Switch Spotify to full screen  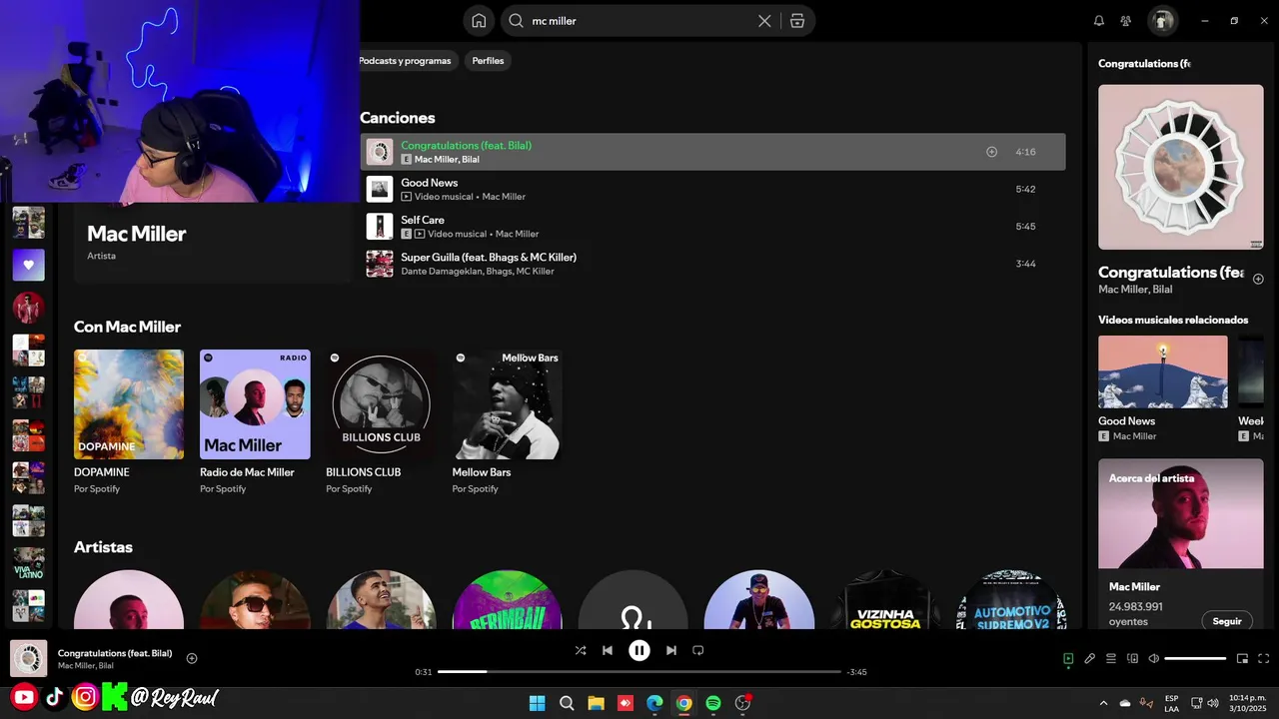pos(1263,658)
